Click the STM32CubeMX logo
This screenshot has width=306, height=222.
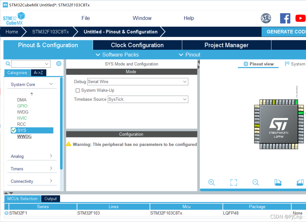point(14,18)
